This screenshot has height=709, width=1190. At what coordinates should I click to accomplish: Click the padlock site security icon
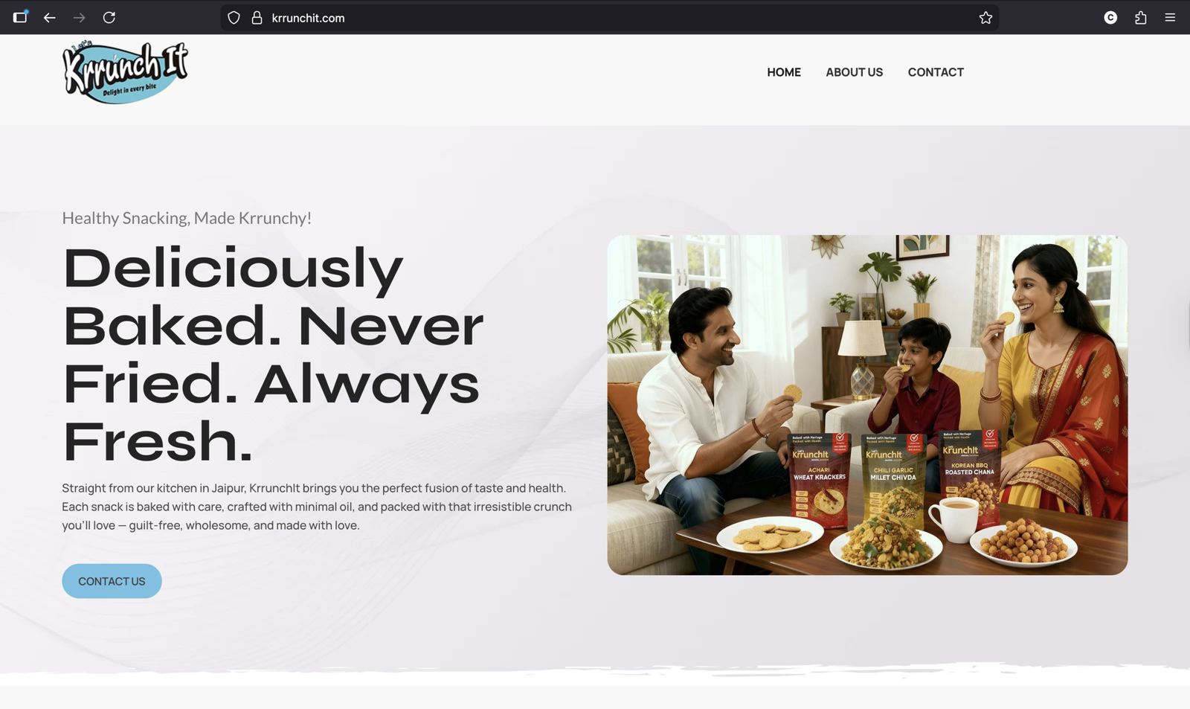tap(257, 18)
